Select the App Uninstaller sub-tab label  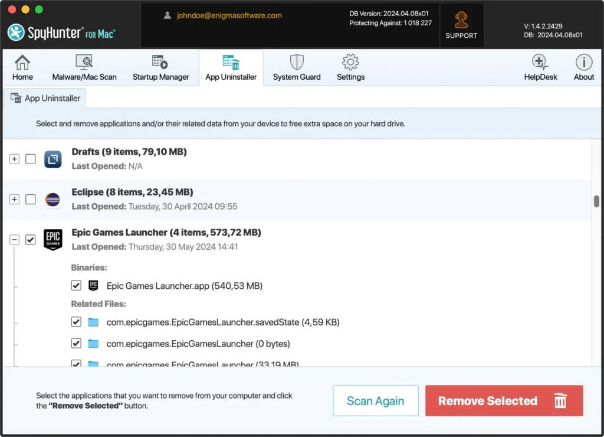[x=52, y=99]
